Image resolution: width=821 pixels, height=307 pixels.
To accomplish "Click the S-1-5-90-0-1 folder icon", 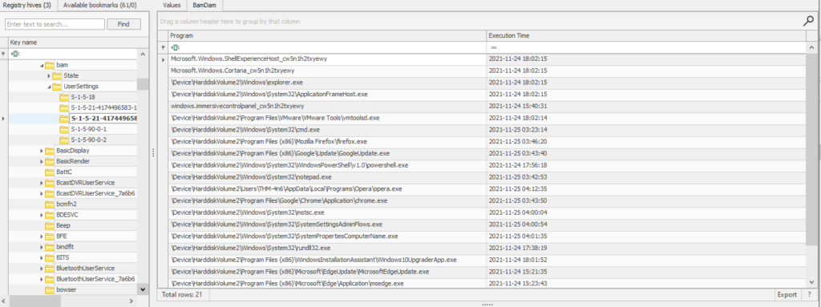I will [x=64, y=129].
